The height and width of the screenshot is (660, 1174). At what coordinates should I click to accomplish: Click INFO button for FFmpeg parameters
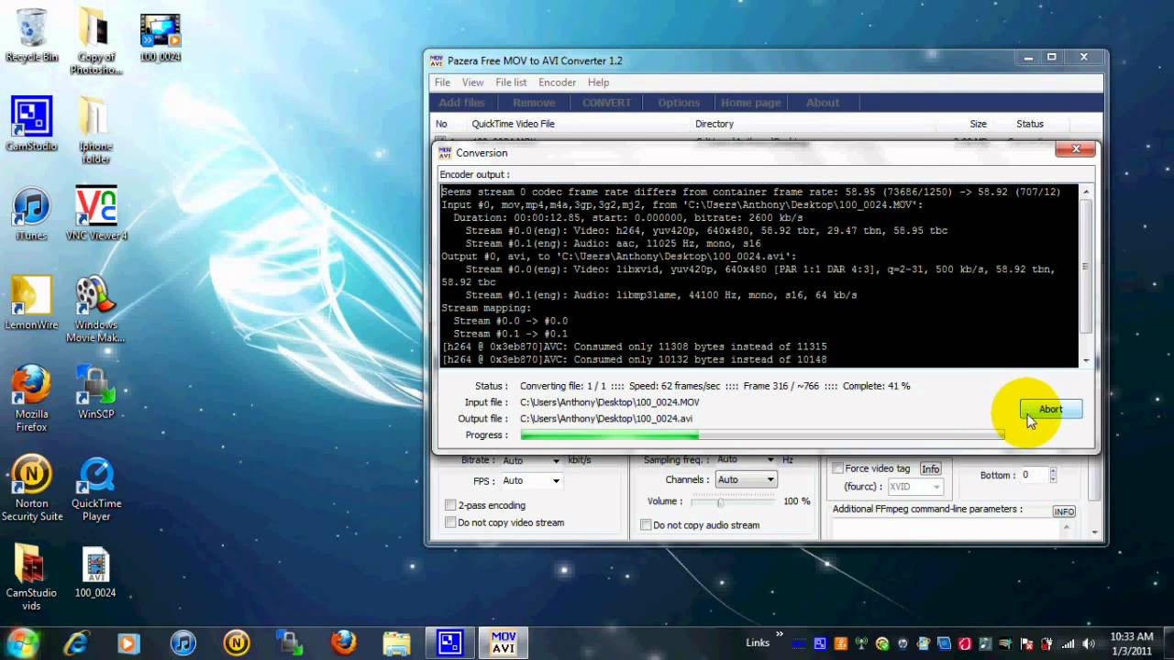[1064, 511]
